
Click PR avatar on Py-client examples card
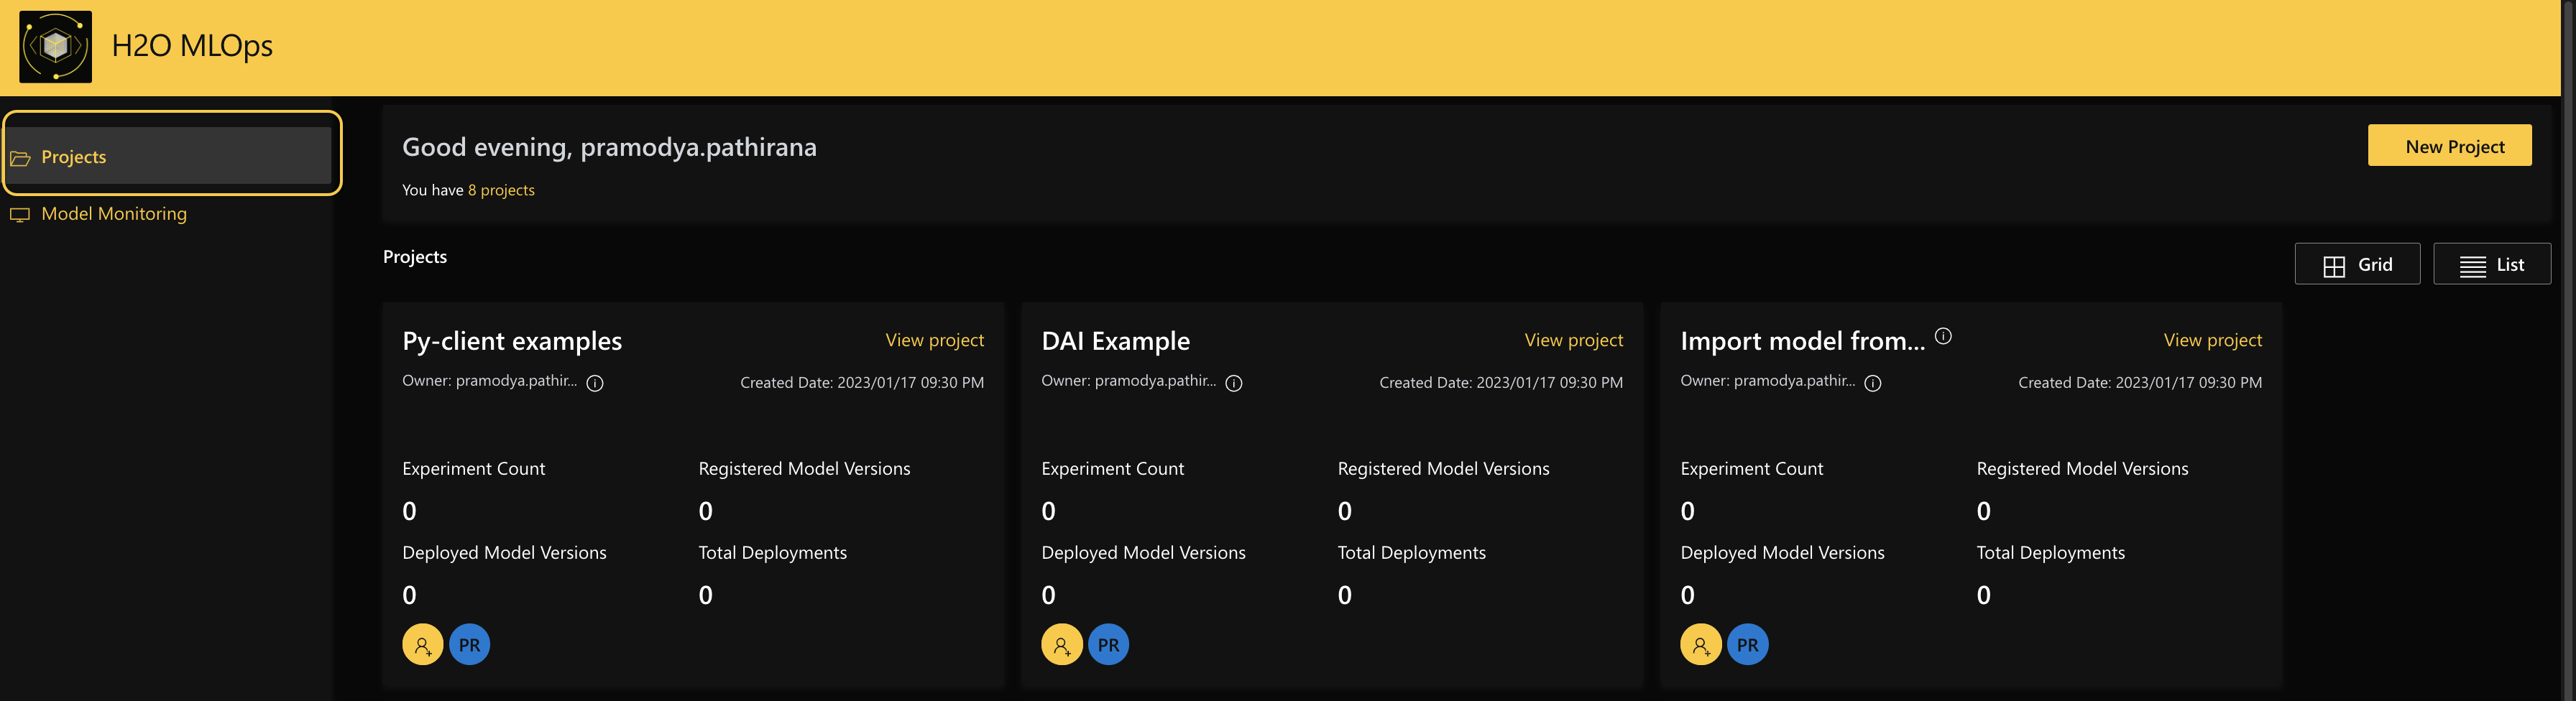click(x=470, y=645)
